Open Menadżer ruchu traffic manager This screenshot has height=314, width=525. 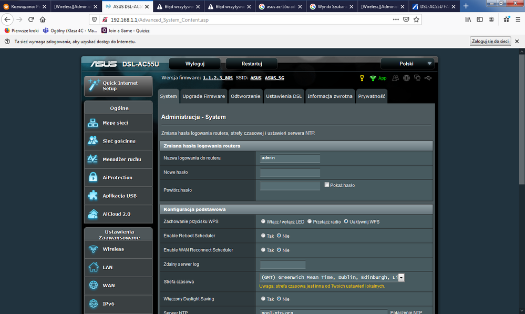118,159
